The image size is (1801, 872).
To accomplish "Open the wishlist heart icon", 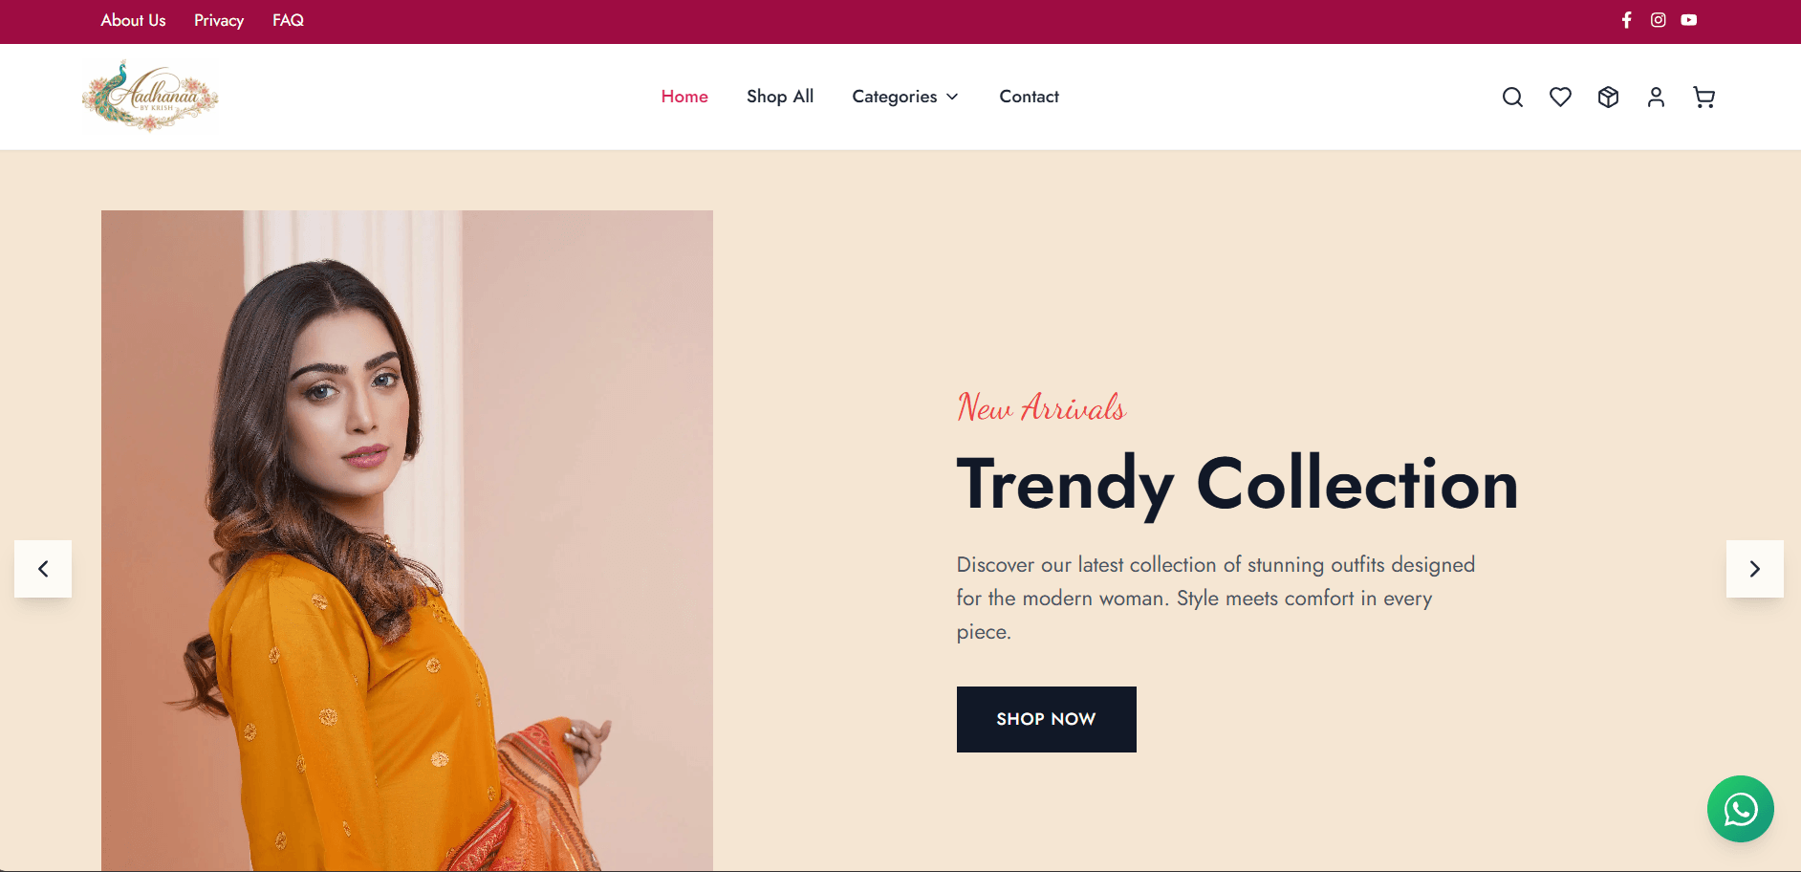I will click(1560, 97).
